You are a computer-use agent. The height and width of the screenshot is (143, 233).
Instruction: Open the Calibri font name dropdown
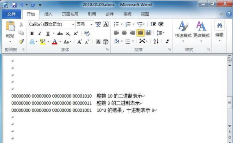pos(73,24)
